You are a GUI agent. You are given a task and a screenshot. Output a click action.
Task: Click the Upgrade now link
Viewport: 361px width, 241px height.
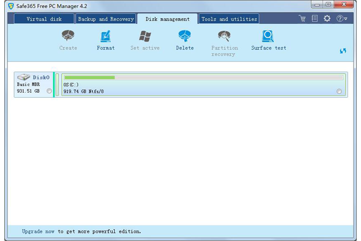point(38,231)
